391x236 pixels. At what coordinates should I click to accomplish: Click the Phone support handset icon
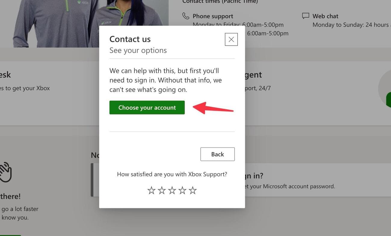186,16
